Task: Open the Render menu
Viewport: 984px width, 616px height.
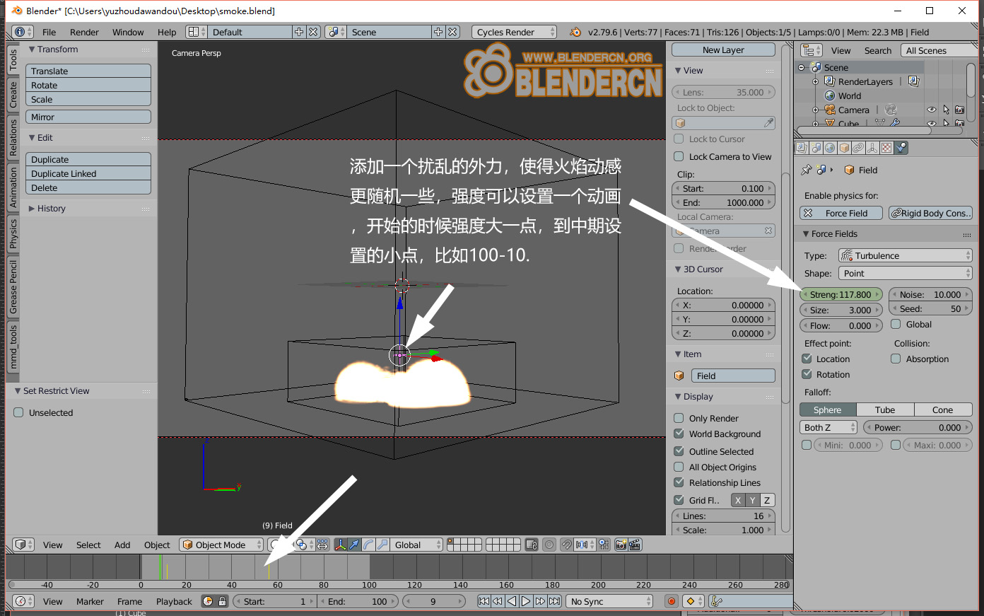Action: (x=84, y=32)
